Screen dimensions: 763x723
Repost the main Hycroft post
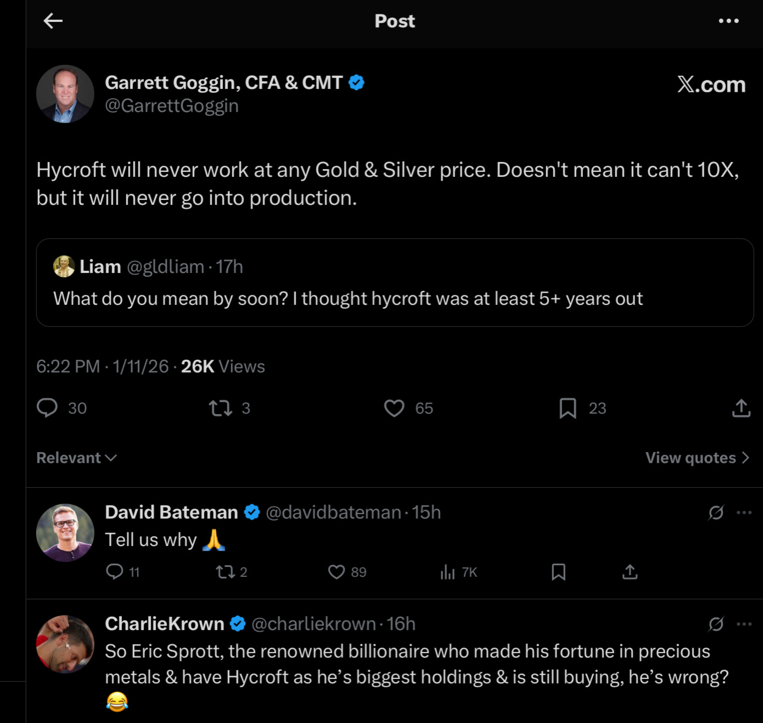pos(221,408)
